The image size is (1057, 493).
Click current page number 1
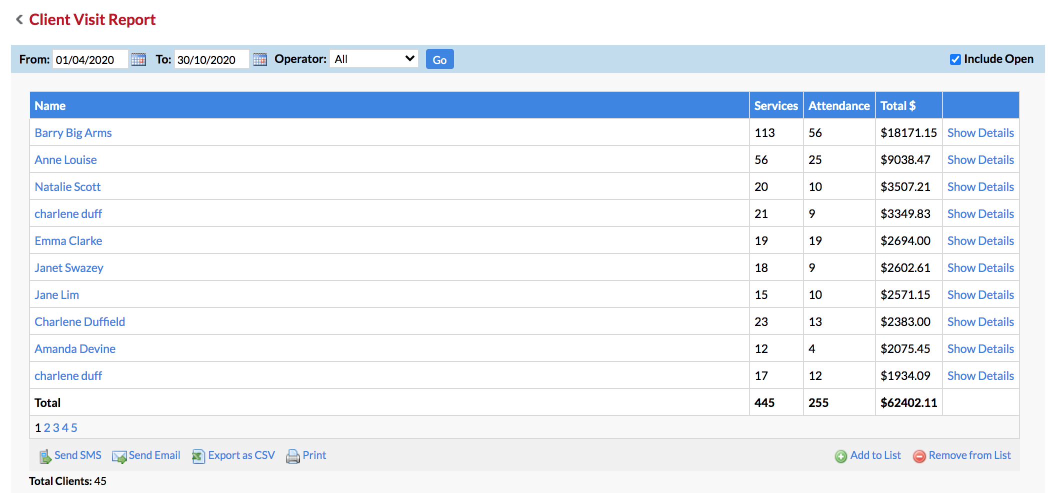coord(38,428)
